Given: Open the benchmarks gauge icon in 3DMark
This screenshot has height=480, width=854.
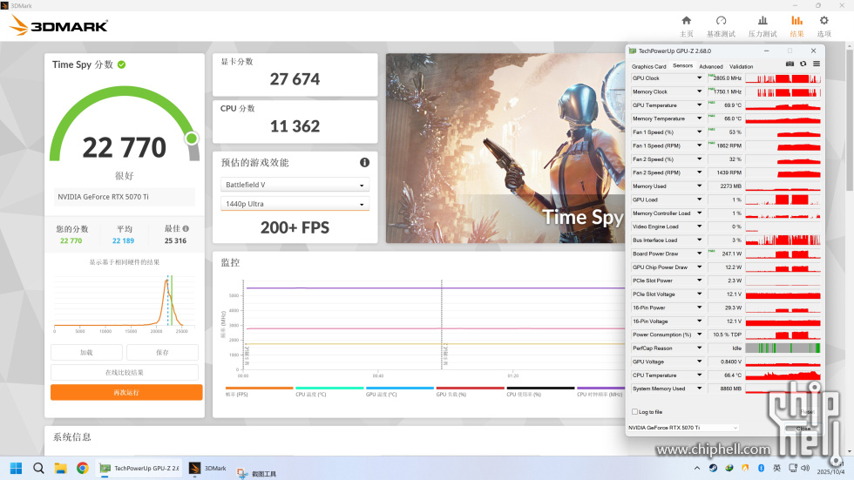Looking at the screenshot, I should tap(722, 21).
